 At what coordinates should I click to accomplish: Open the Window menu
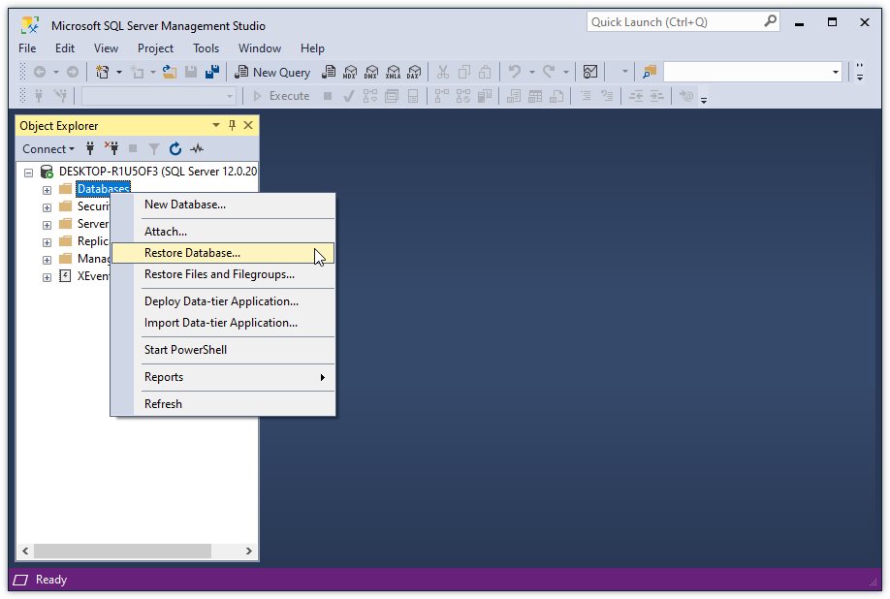[260, 48]
